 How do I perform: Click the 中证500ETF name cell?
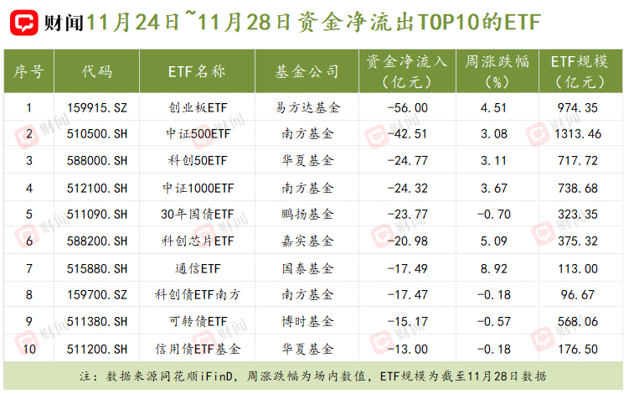tap(198, 134)
